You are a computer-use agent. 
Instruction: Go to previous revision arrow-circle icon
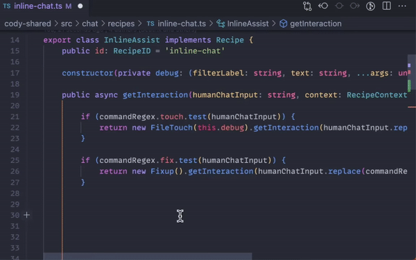(x=323, y=6)
